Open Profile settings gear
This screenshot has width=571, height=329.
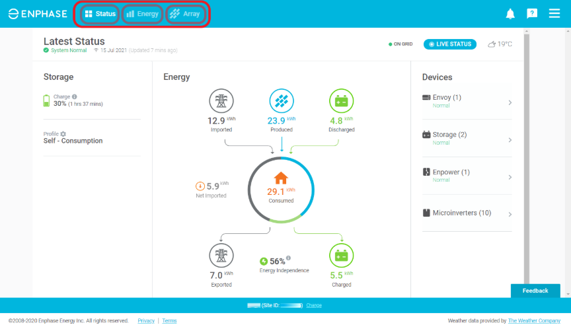pos(63,134)
